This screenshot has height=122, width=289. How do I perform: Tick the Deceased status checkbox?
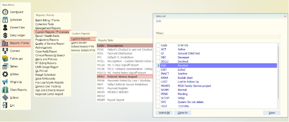coord(158,57)
